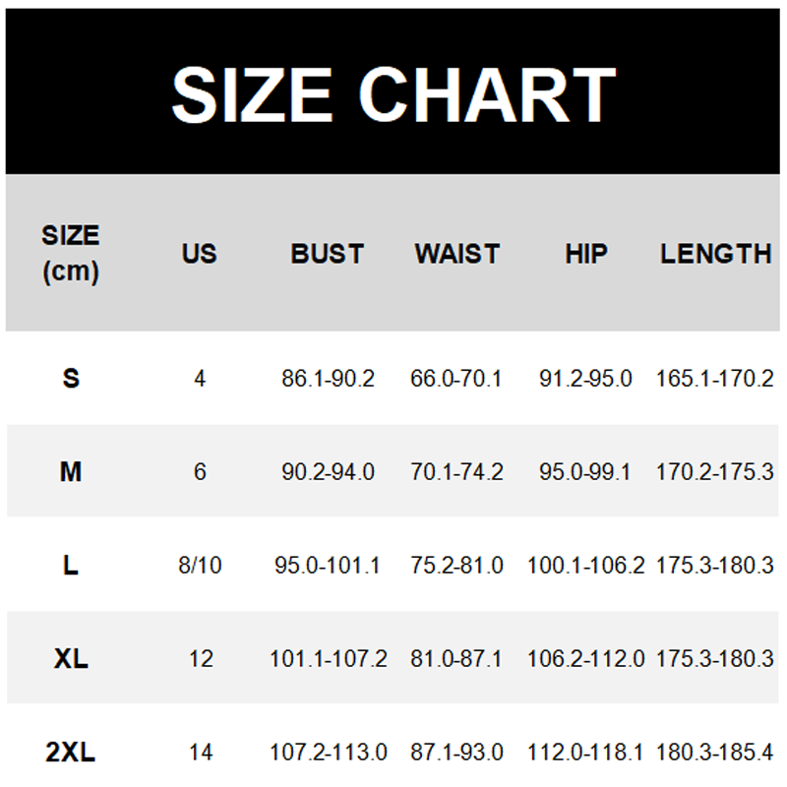Select hip value 100.1-106.2
787x787 pixels.
(586, 566)
